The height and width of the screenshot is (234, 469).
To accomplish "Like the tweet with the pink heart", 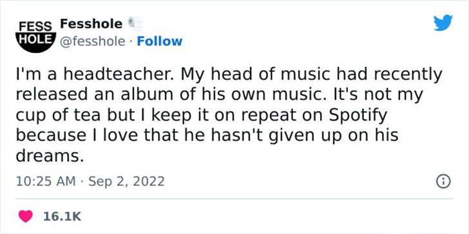I will coord(26,216).
